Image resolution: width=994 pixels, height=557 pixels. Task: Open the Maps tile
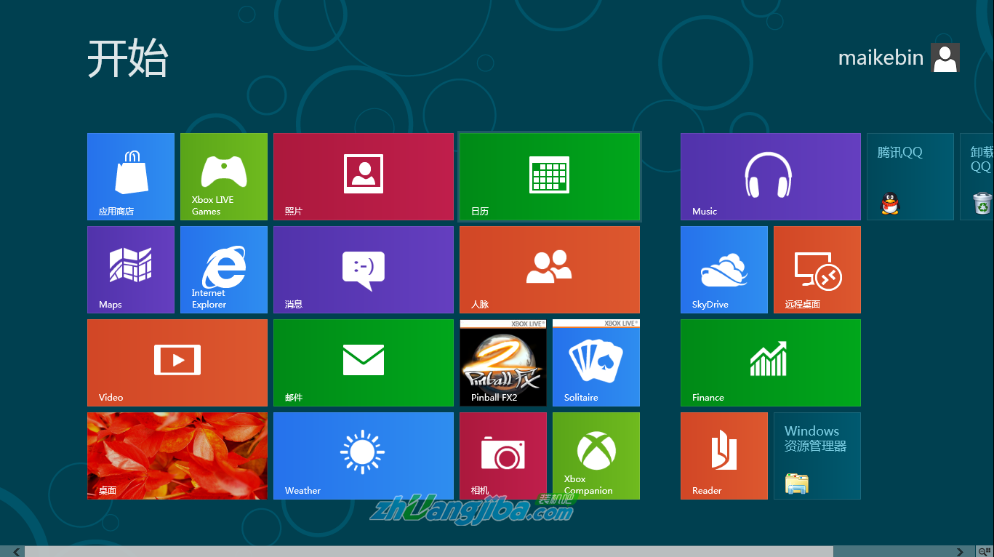(x=131, y=270)
